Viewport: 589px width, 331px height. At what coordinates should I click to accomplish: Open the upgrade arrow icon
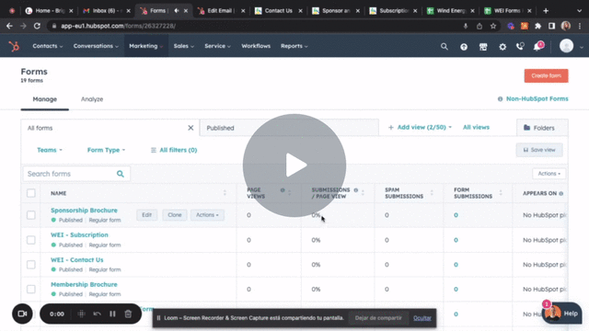pos(464,47)
